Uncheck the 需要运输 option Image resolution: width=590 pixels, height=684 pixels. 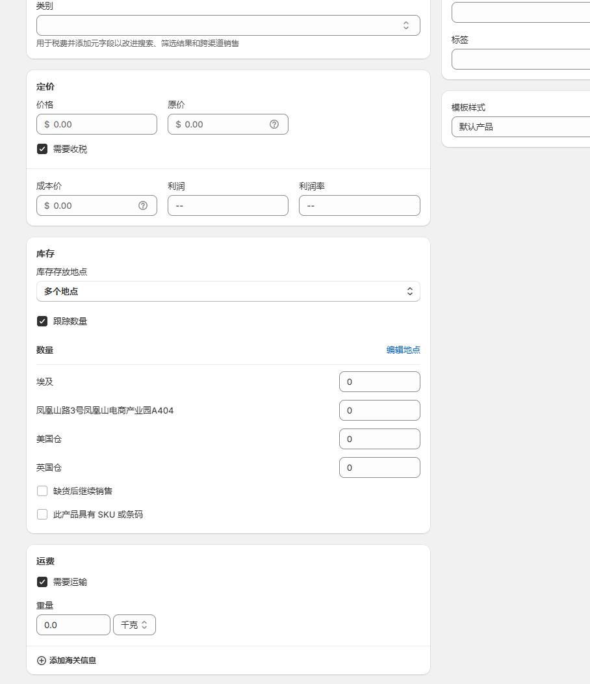point(42,582)
